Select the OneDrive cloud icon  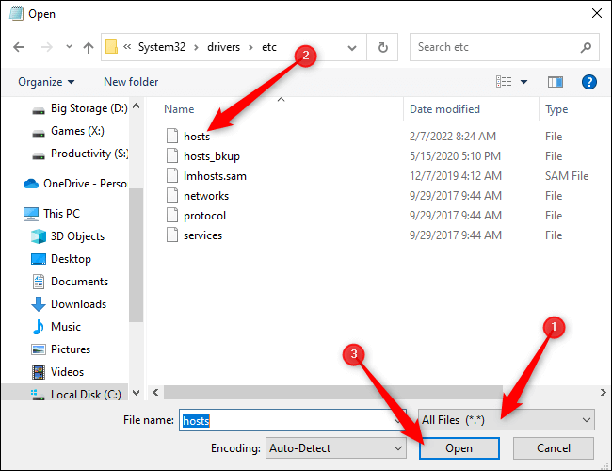(x=30, y=184)
